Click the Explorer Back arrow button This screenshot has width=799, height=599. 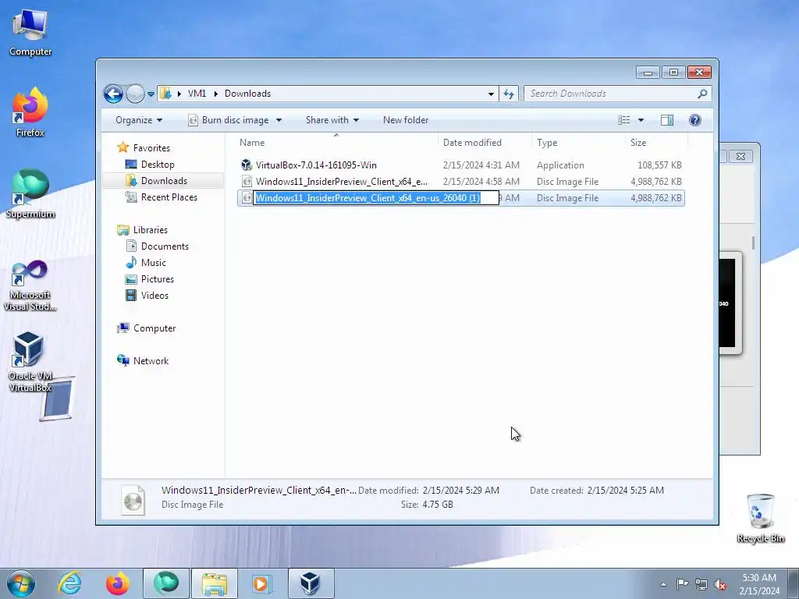coord(113,94)
